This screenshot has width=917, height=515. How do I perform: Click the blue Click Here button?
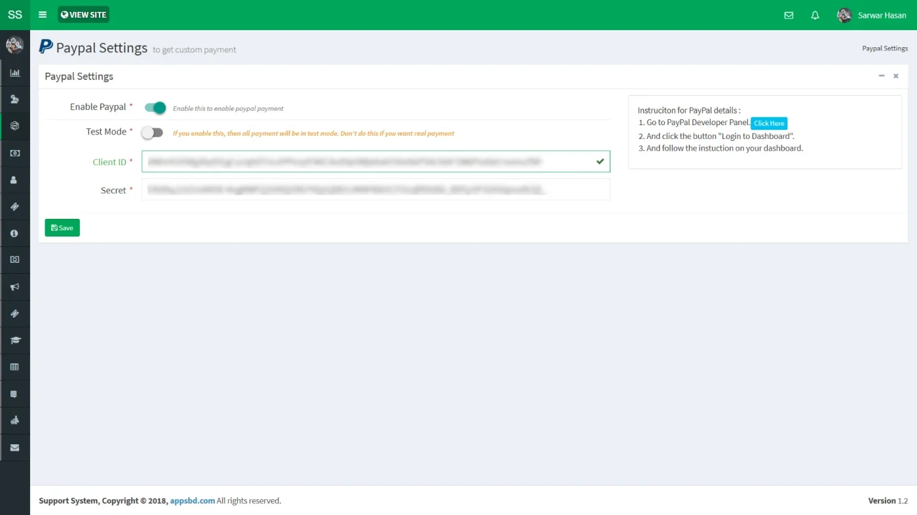[769, 123]
